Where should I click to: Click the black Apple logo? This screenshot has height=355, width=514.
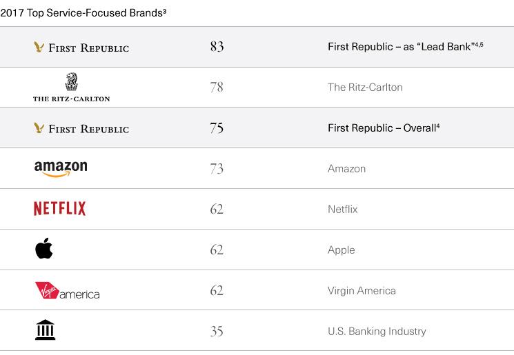point(44,248)
